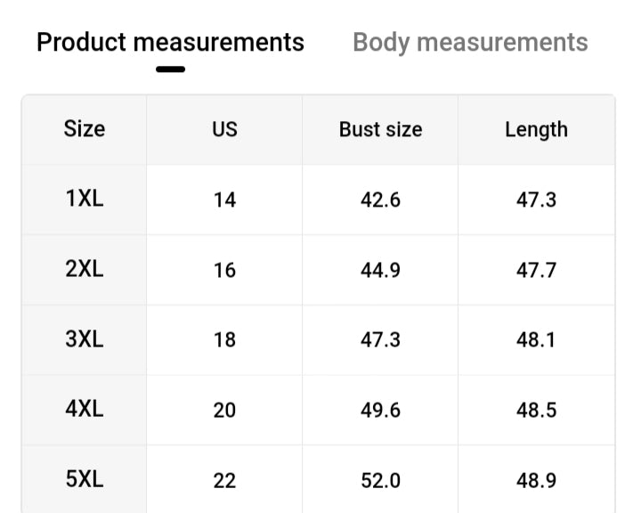Image resolution: width=641 pixels, height=513 pixels.
Task: Click US size 14 cell
Action: 224,199
